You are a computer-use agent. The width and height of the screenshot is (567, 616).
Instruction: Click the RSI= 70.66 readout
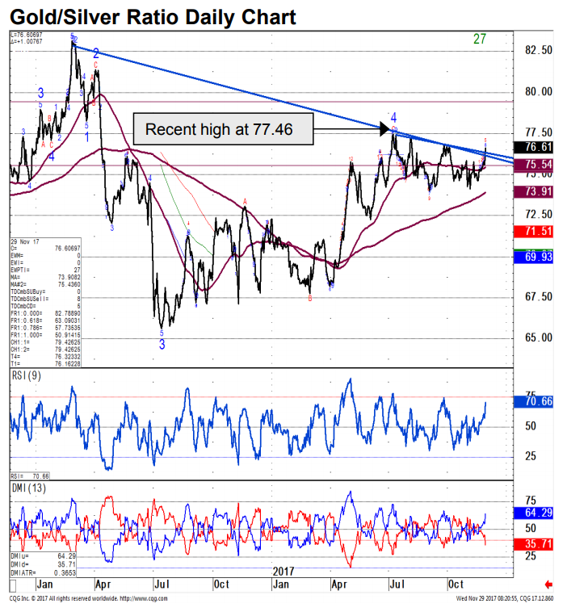pyautogui.click(x=30, y=476)
